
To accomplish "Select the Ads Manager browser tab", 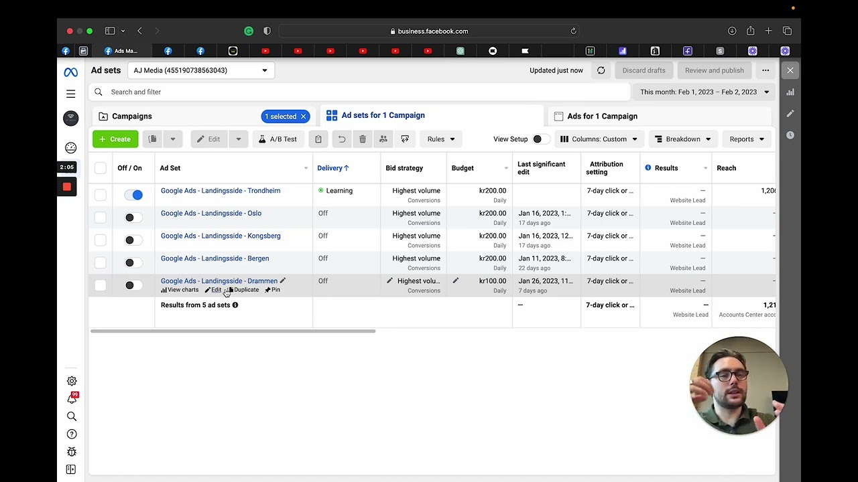I will click(121, 51).
